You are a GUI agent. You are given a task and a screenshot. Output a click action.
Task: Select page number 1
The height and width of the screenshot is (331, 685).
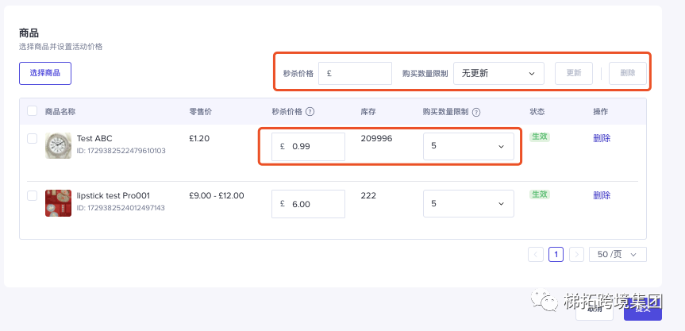[556, 254]
